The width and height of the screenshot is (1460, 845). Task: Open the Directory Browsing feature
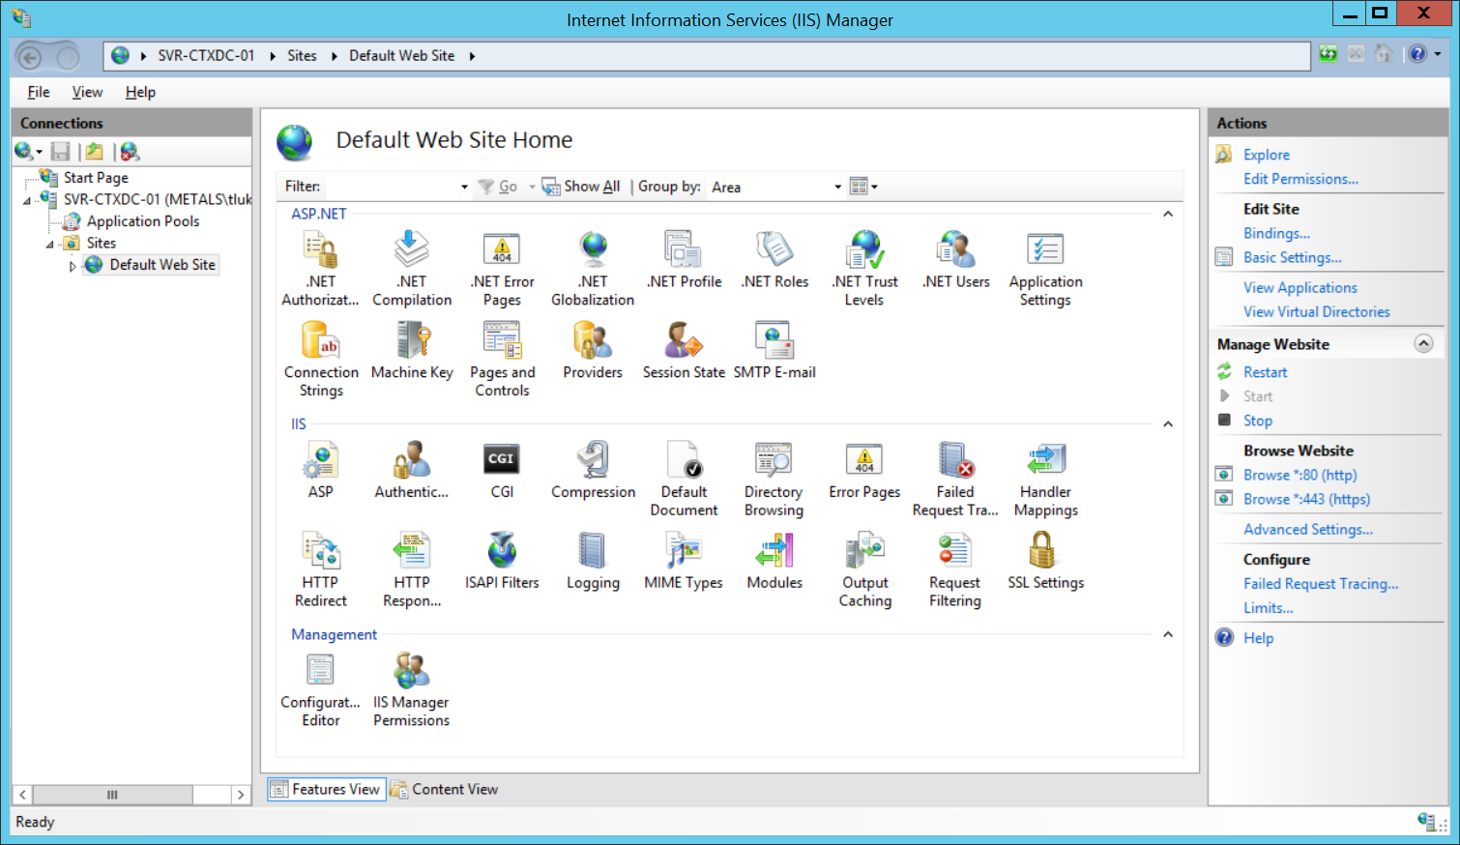pos(774,480)
